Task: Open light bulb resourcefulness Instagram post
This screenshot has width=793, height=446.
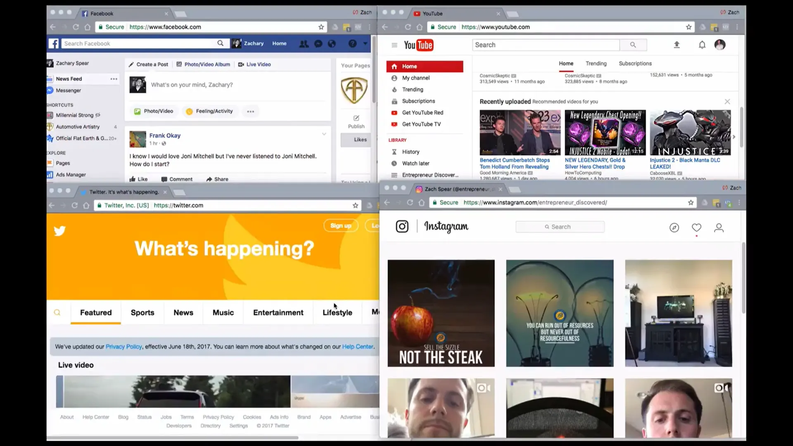Action: 560,313
